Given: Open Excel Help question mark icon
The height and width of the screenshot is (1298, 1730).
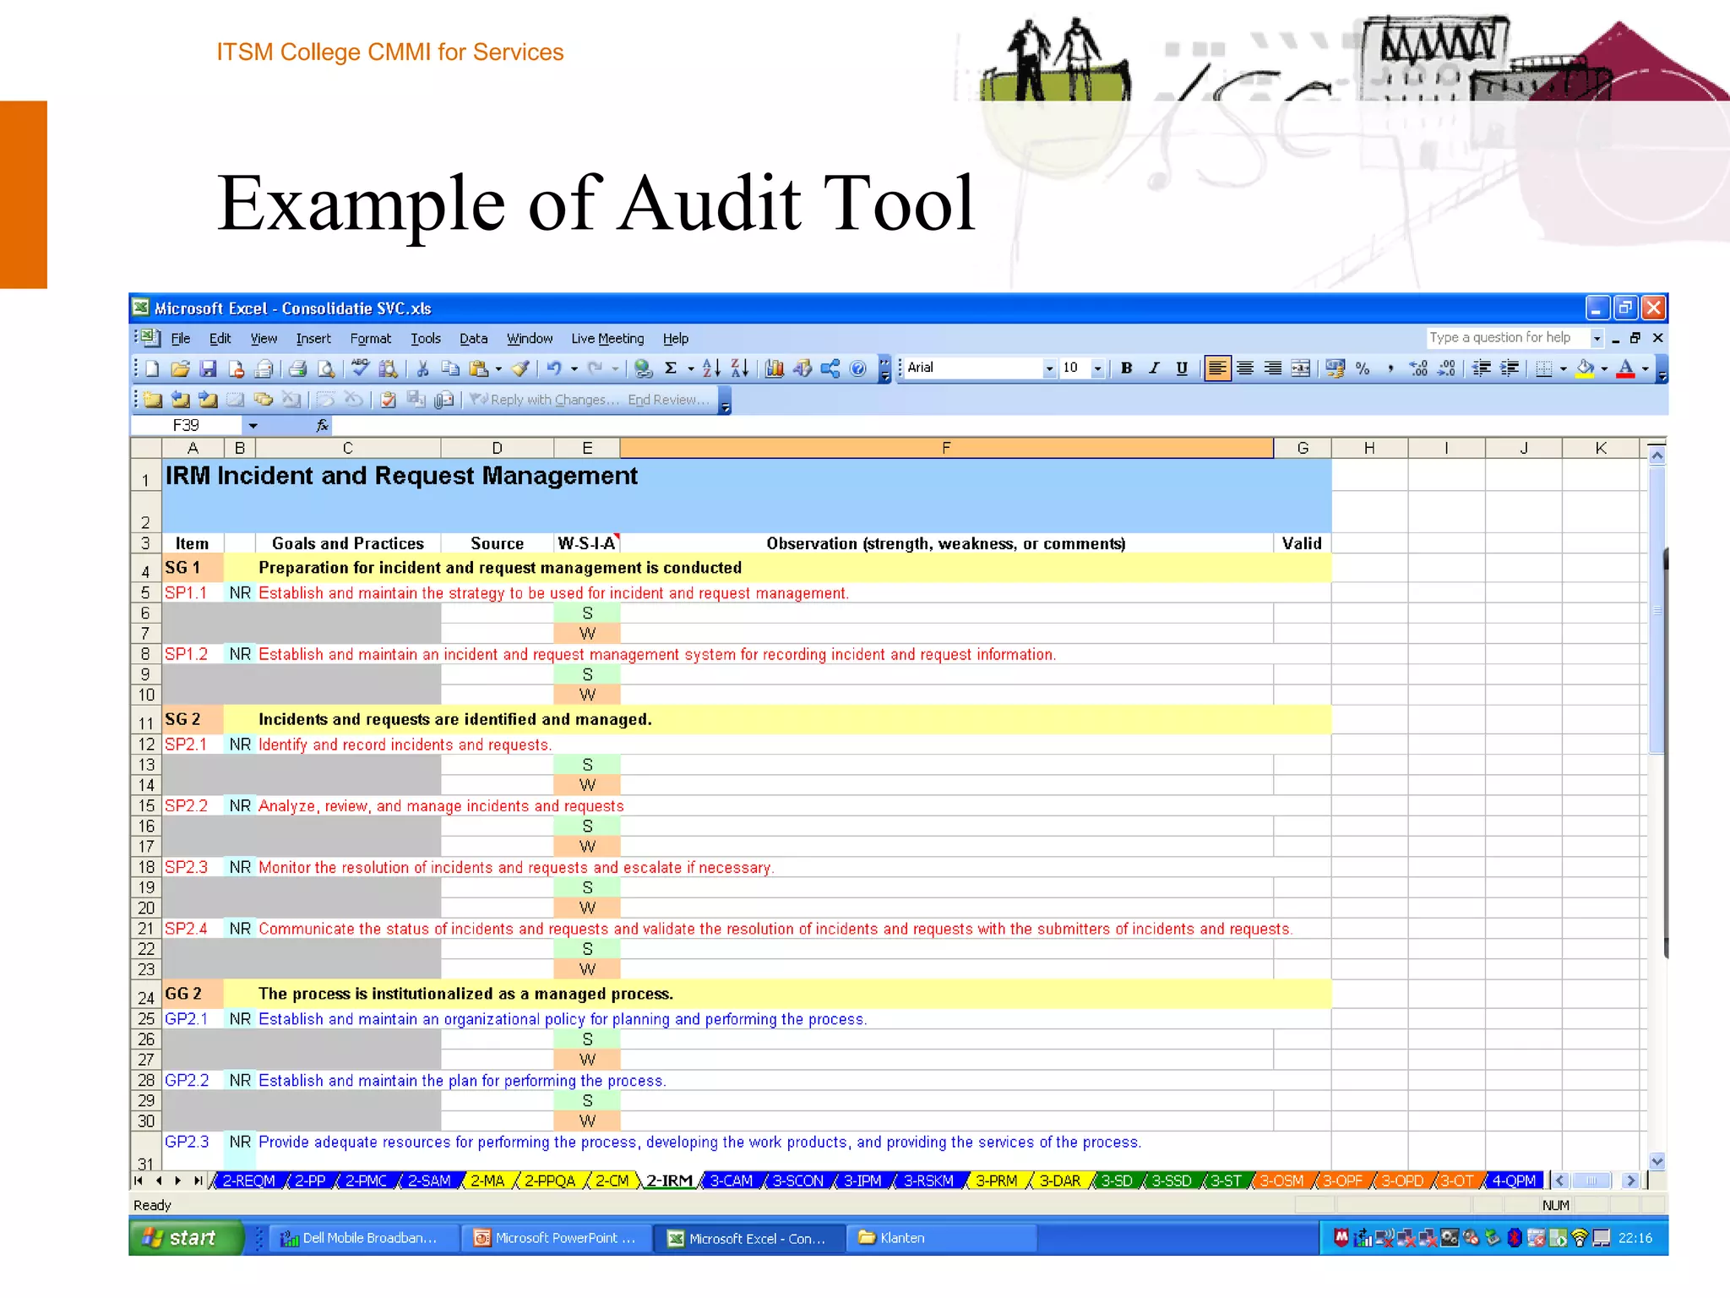Looking at the screenshot, I should [x=858, y=368].
